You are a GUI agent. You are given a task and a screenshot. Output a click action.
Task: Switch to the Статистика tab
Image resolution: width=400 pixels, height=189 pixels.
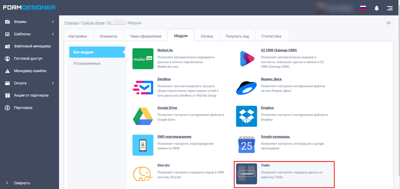point(271,36)
